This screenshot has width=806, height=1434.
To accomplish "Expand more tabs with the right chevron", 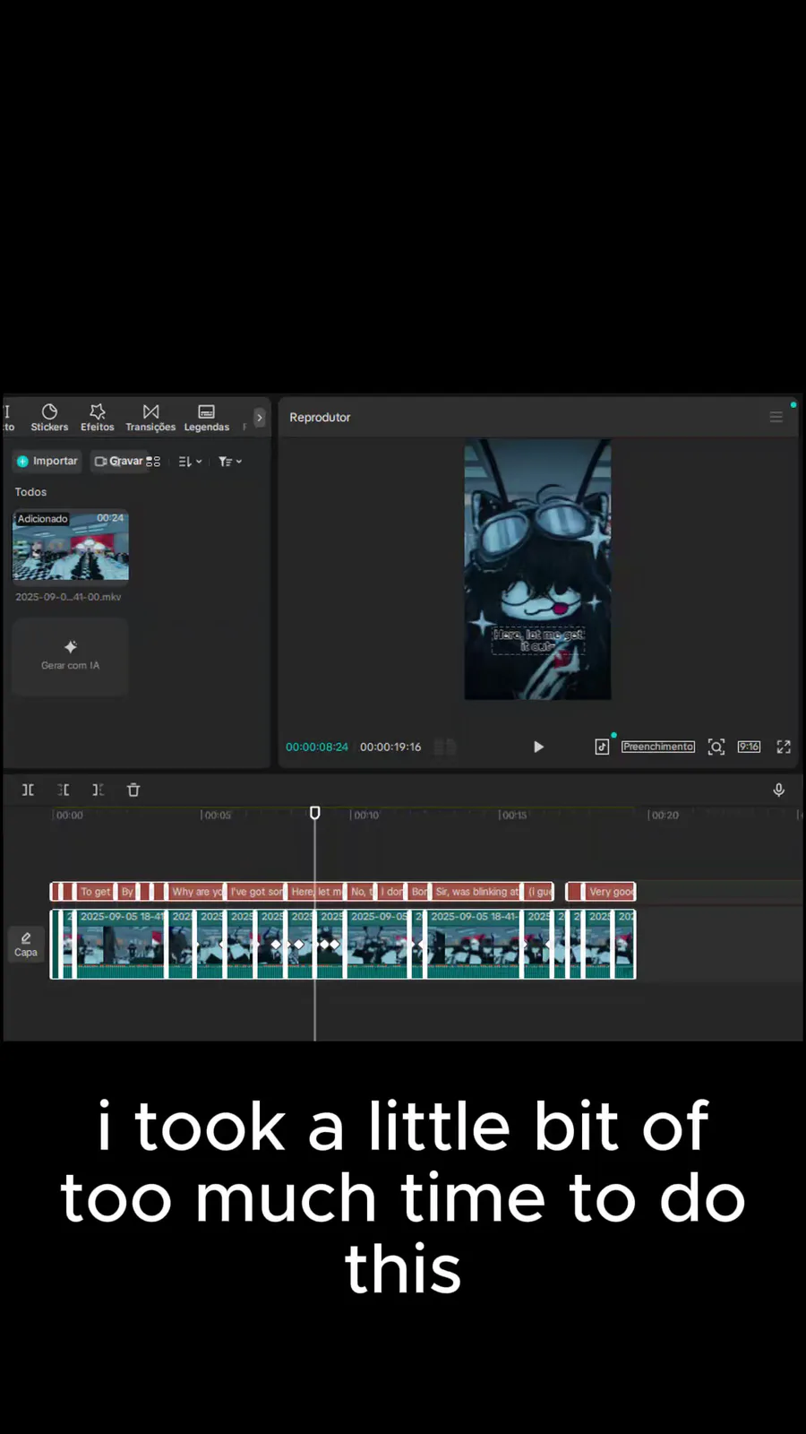I will 259,418.
